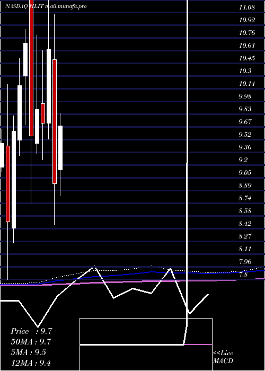Image resolution: width=265 pixels, height=371 pixels.
Task: Click the 10.3 price axis label
Action: pyautogui.click(x=245, y=70)
